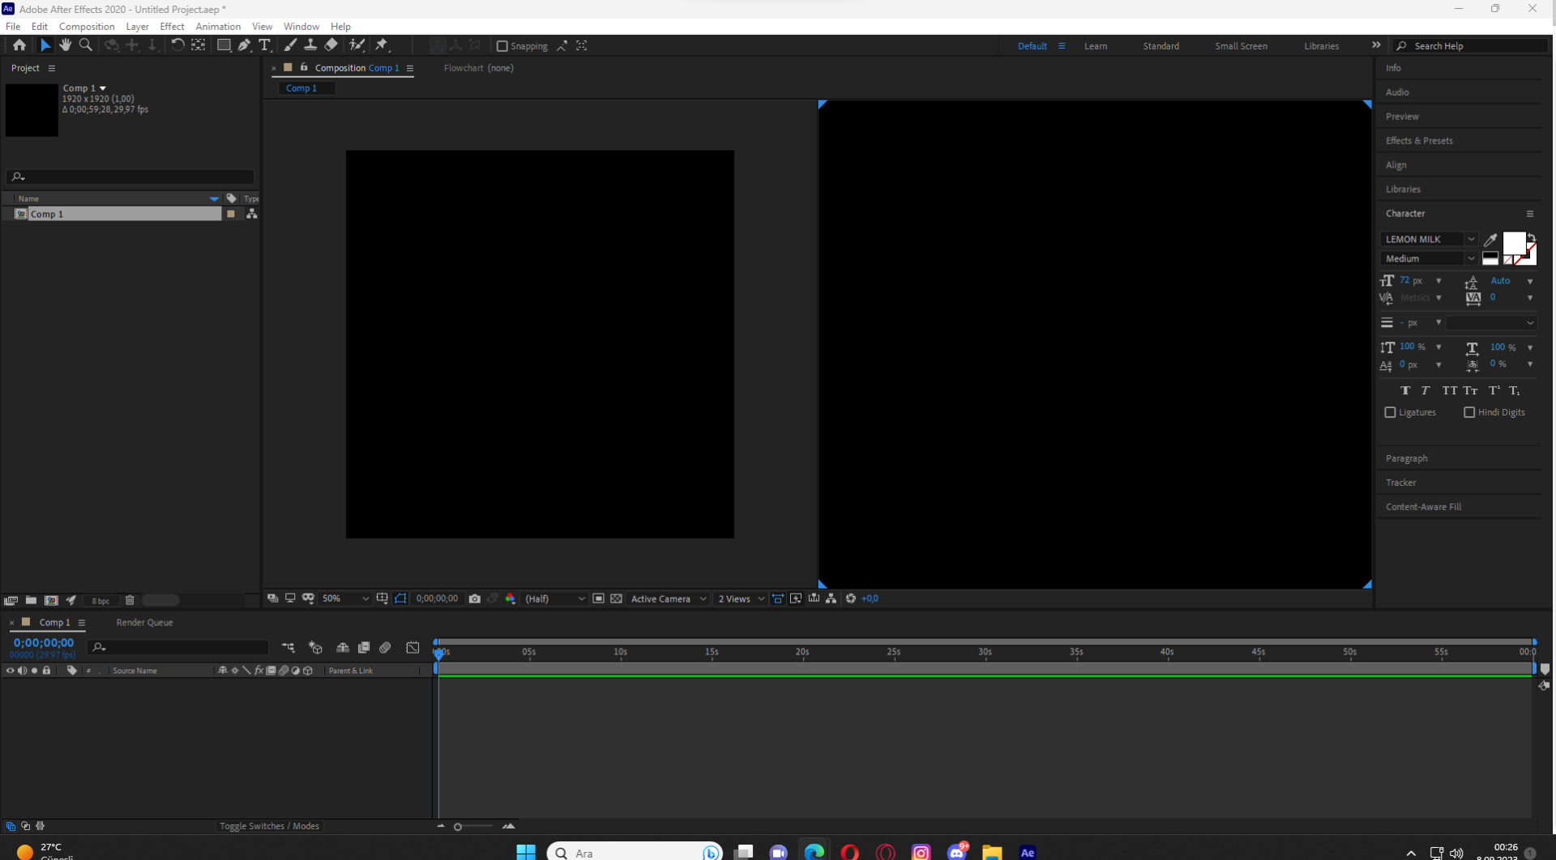This screenshot has height=860, width=1556.
Task: Take a snapshot with the camera icon
Action: tap(475, 598)
